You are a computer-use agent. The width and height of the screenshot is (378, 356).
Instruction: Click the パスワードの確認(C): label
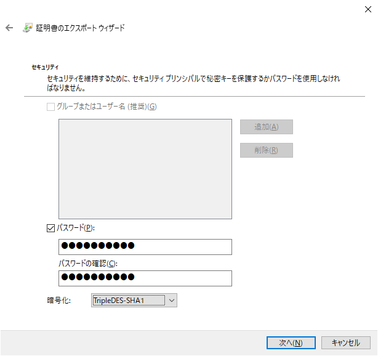(88, 264)
